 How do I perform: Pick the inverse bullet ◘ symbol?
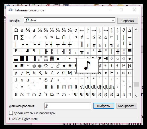16,66
